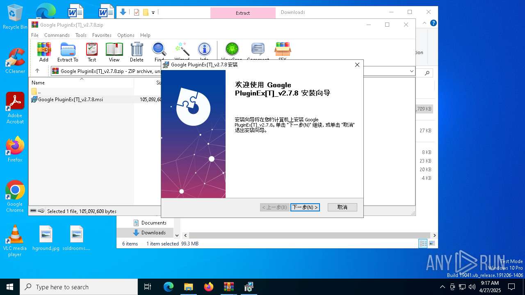The image size is (525, 295).
Task: Open Google Chrome desktop shortcut
Action: tap(15, 197)
